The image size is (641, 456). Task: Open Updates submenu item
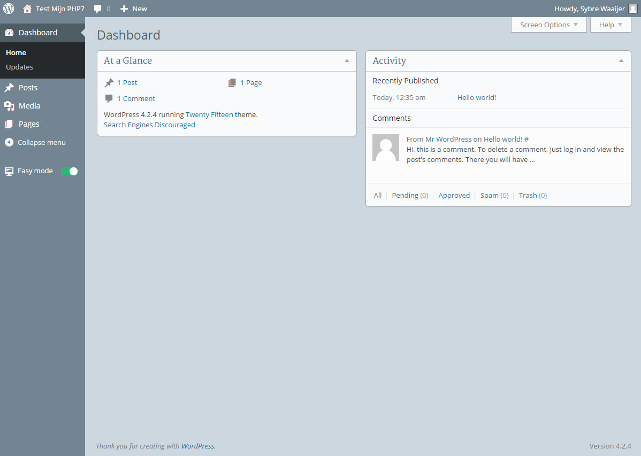click(x=19, y=67)
